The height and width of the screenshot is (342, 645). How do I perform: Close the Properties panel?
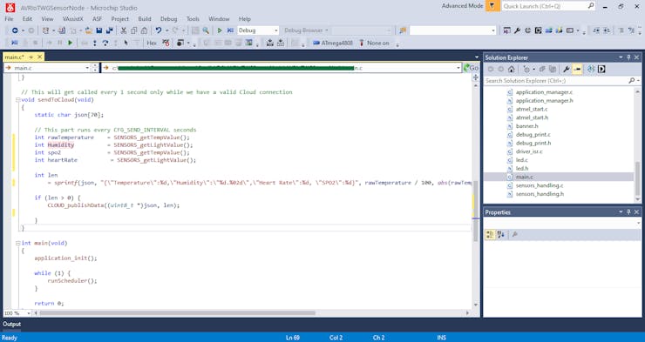pos(637,211)
